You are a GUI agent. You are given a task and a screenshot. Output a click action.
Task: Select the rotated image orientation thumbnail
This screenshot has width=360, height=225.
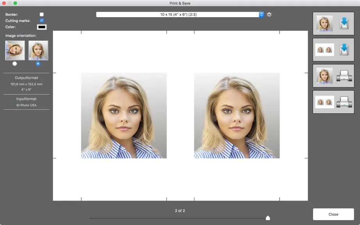point(15,50)
